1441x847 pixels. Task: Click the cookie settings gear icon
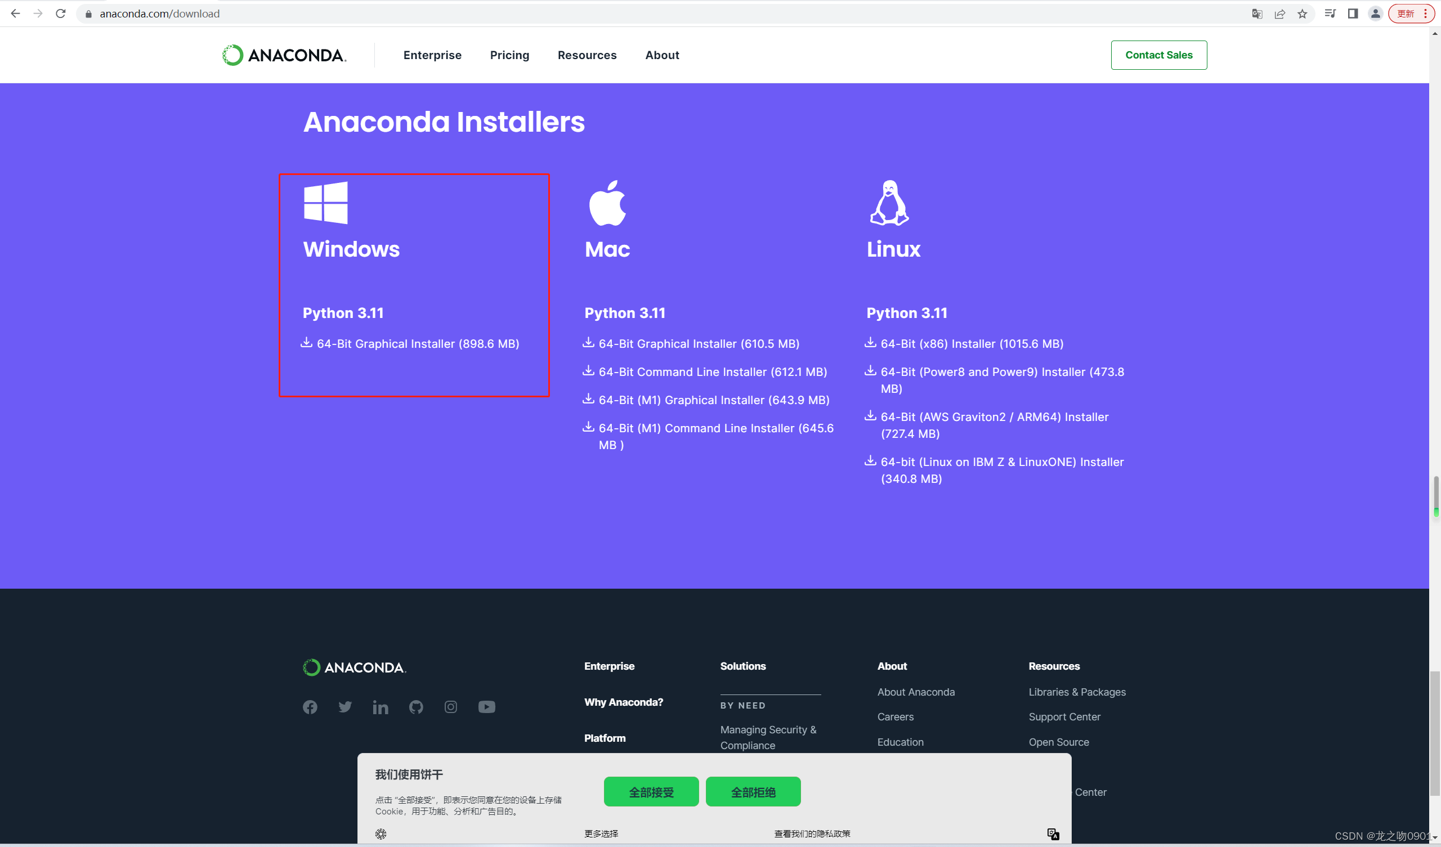pyautogui.click(x=381, y=834)
